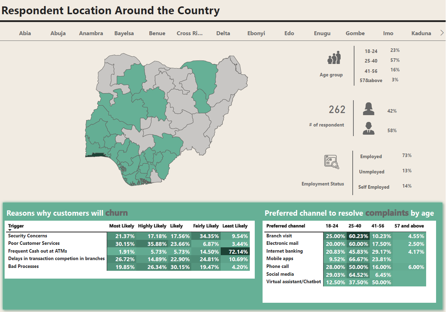Image resolution: width=446 pixels, height=312 pixels.
Task: Choose Kaduna in the state slicer
Action: 421,33
